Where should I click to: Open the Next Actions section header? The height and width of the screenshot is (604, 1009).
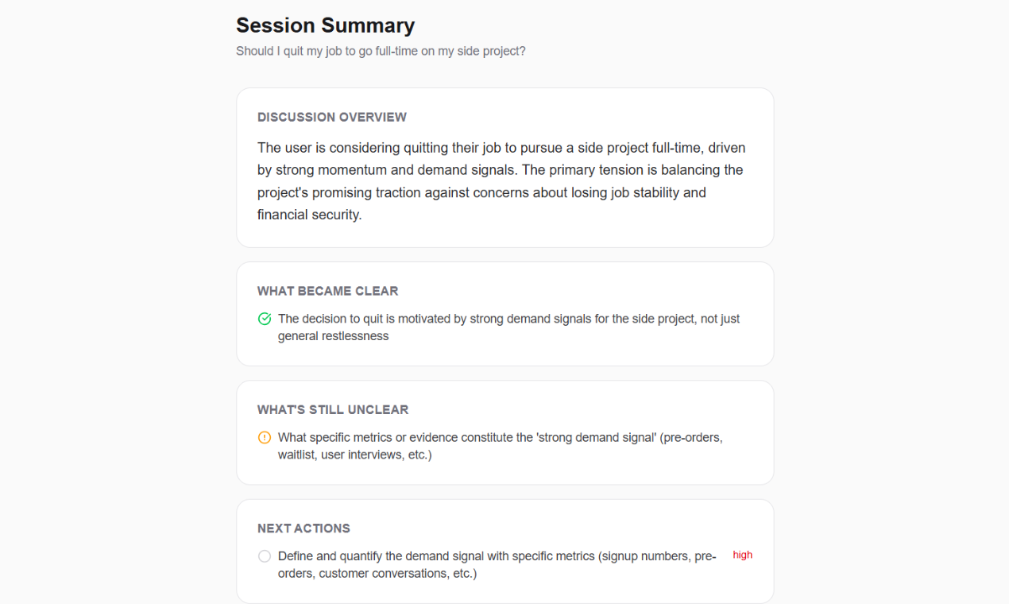(303, 528)
